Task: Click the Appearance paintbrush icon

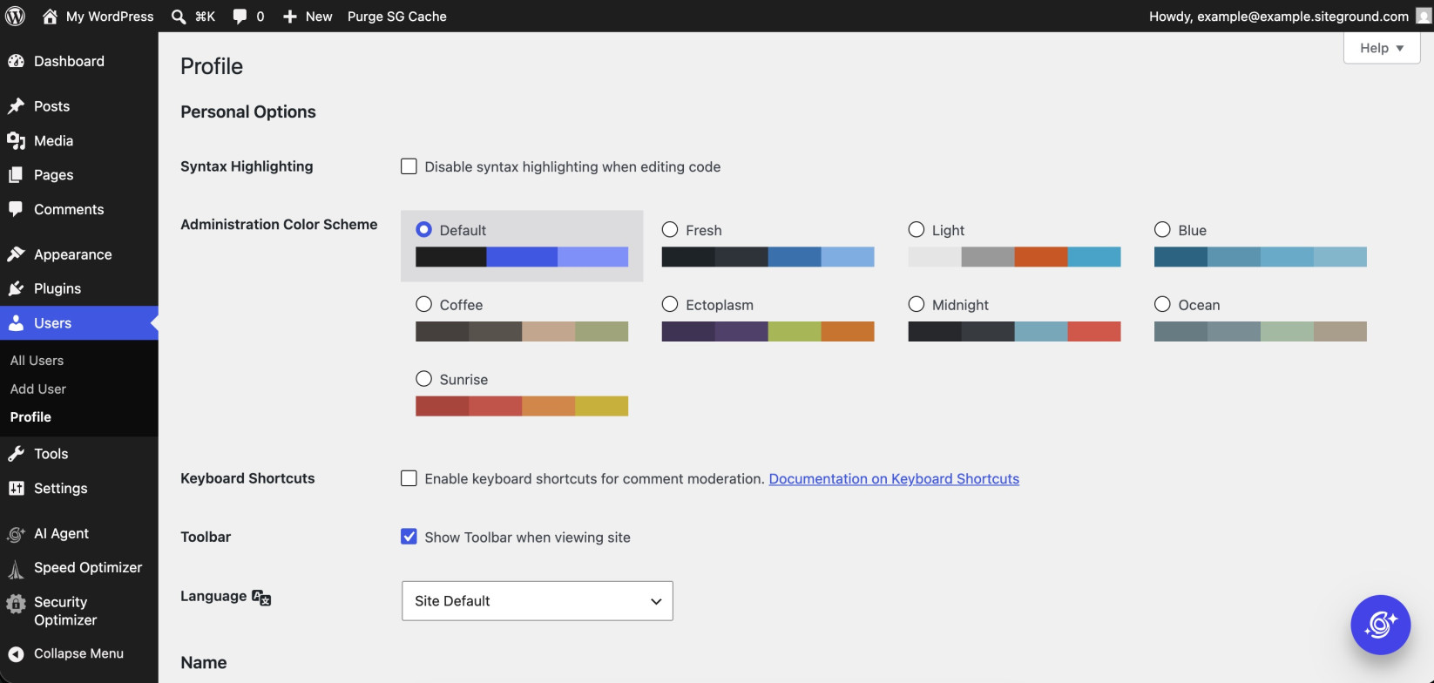Action: pyautogui.click(x=16, y=254)
